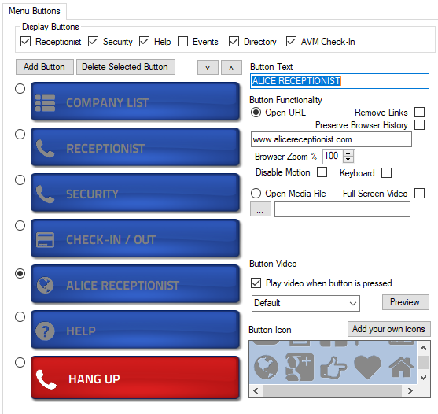Select the CHECK-IN / OUT radio button
Image resolution: width=438 pixels, height=414 pixels.
20,225
